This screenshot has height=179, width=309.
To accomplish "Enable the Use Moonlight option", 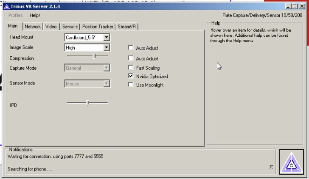I will click(x=130, y=85).
